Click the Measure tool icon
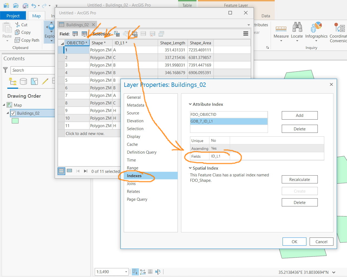347x277 pixels. point(281,28)
